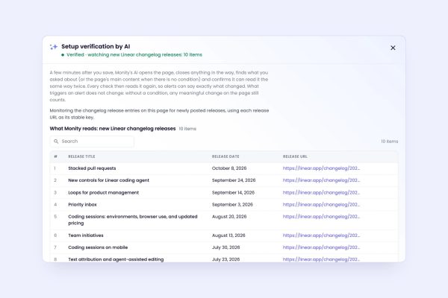Click the magnifier icon in the search box

[x=56, y=142]
